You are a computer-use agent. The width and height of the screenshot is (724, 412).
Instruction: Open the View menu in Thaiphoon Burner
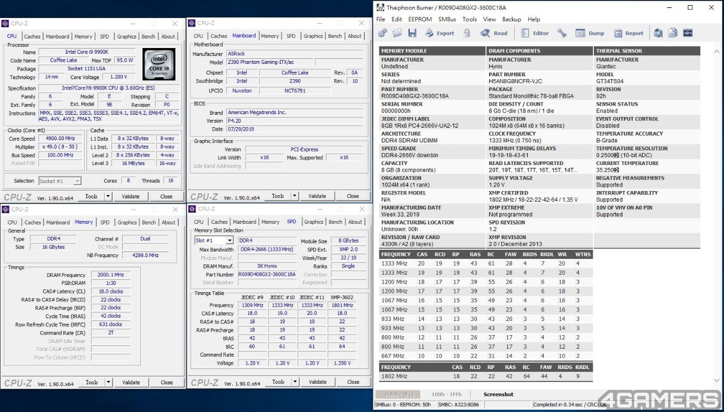click(489, 19)
